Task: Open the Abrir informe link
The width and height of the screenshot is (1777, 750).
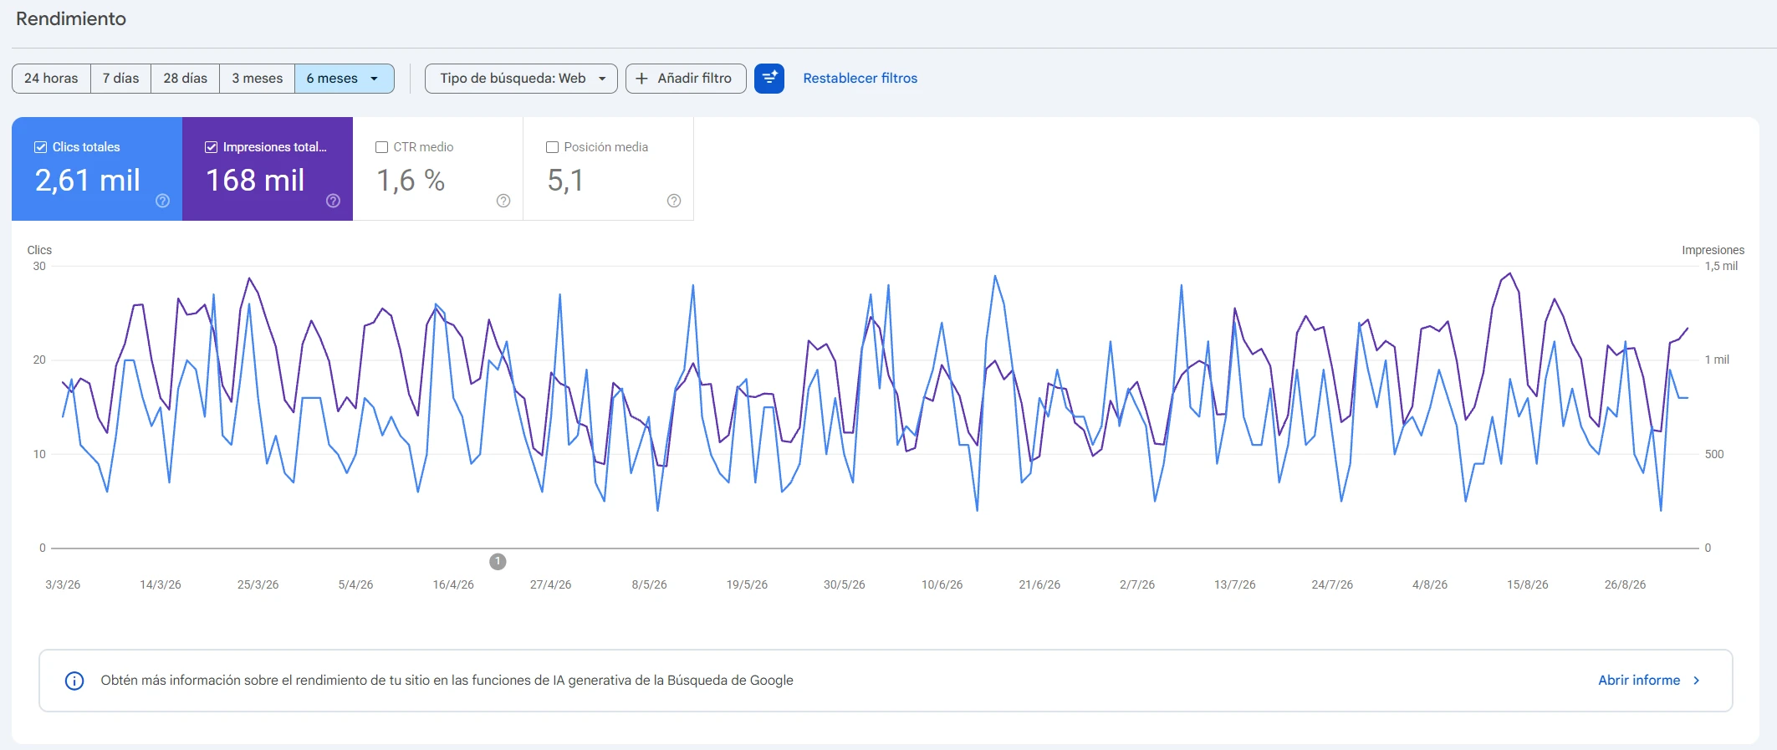Action: 1639,681
